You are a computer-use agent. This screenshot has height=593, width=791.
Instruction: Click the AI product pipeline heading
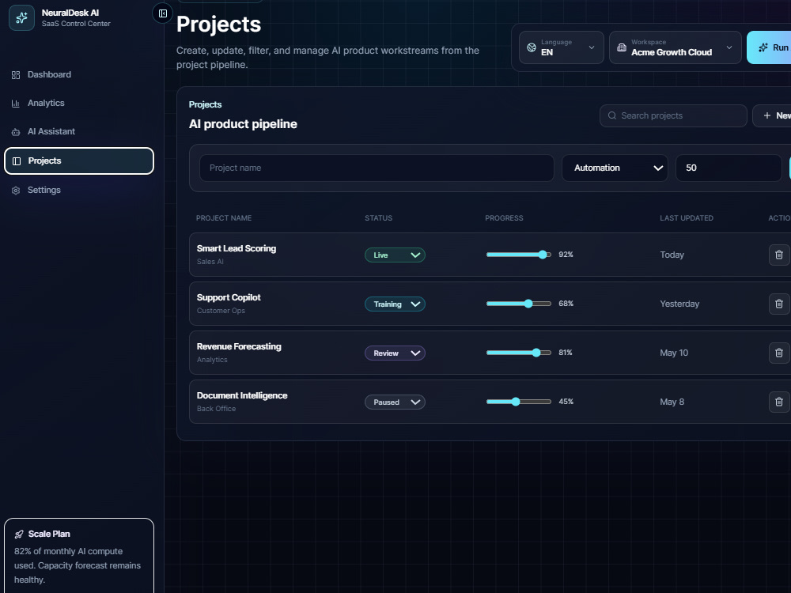point(243,124)
